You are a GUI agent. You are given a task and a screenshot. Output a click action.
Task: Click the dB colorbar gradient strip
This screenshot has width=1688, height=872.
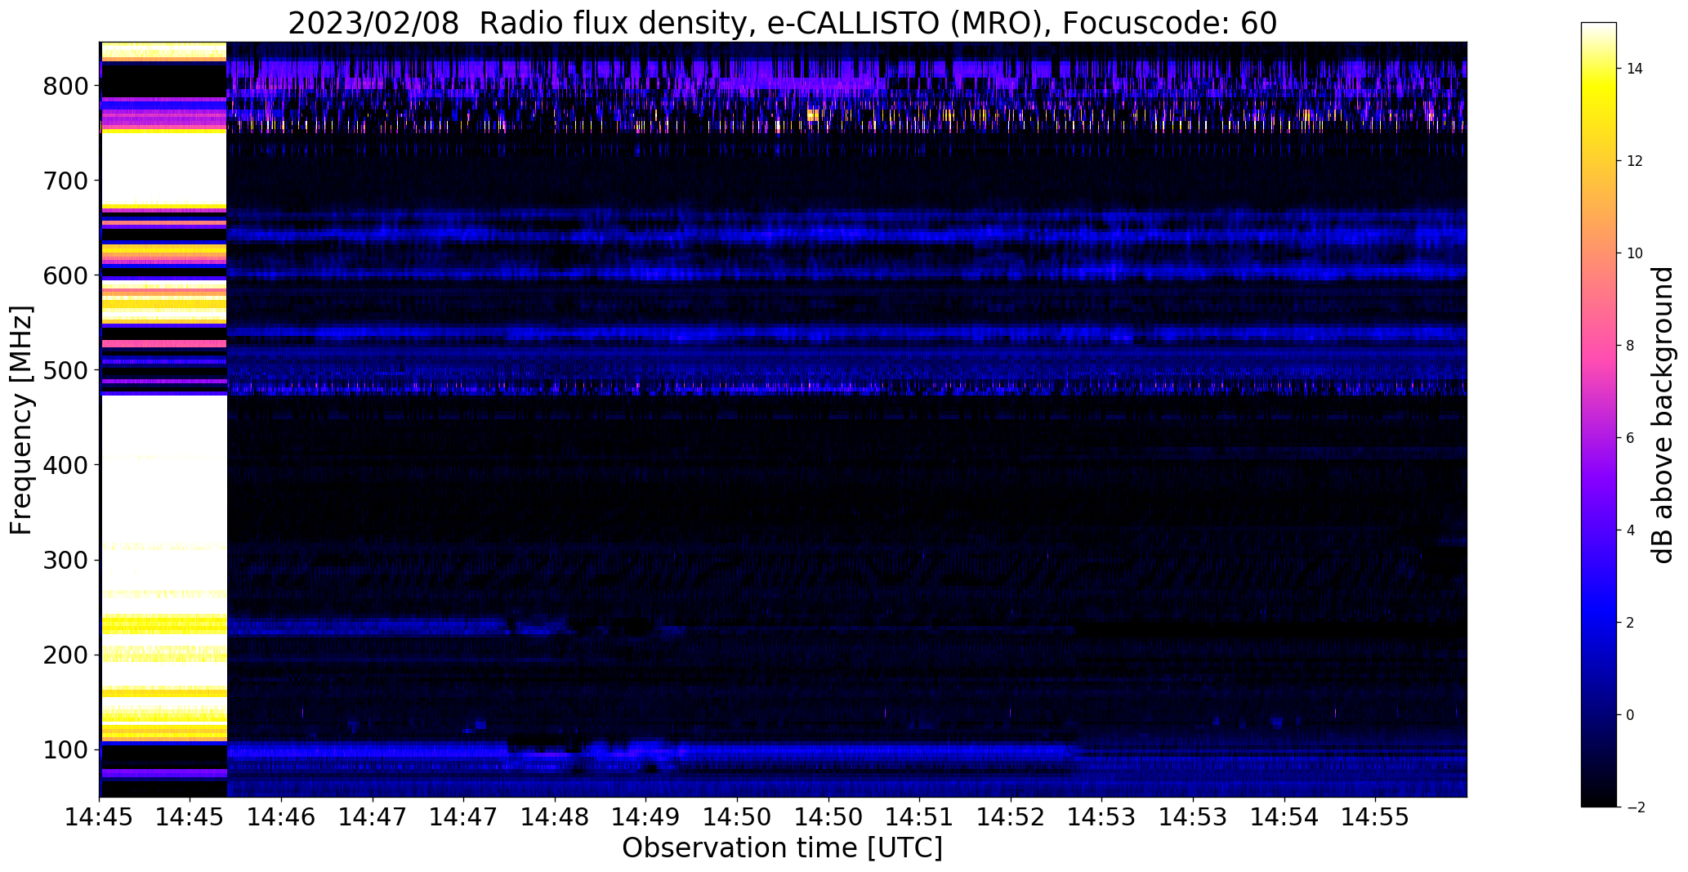click(x=1599, y=414)
